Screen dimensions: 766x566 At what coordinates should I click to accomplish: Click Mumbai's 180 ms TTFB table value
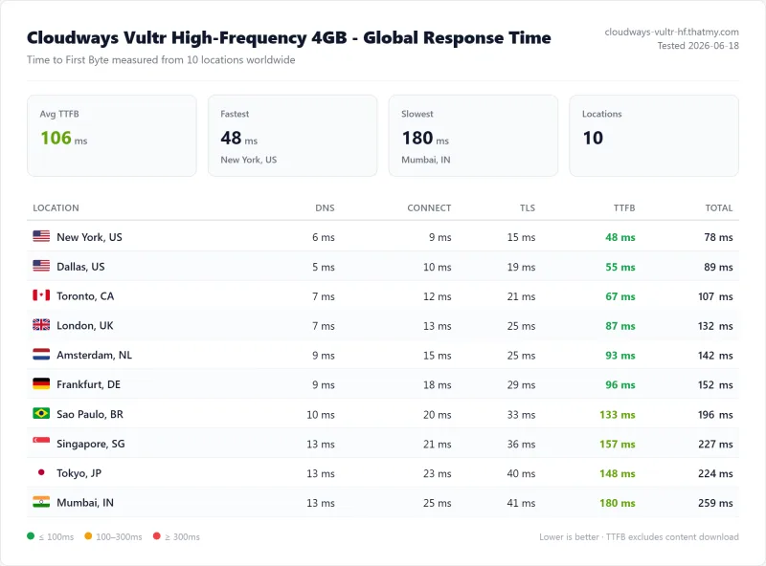[x=618, y=503]
